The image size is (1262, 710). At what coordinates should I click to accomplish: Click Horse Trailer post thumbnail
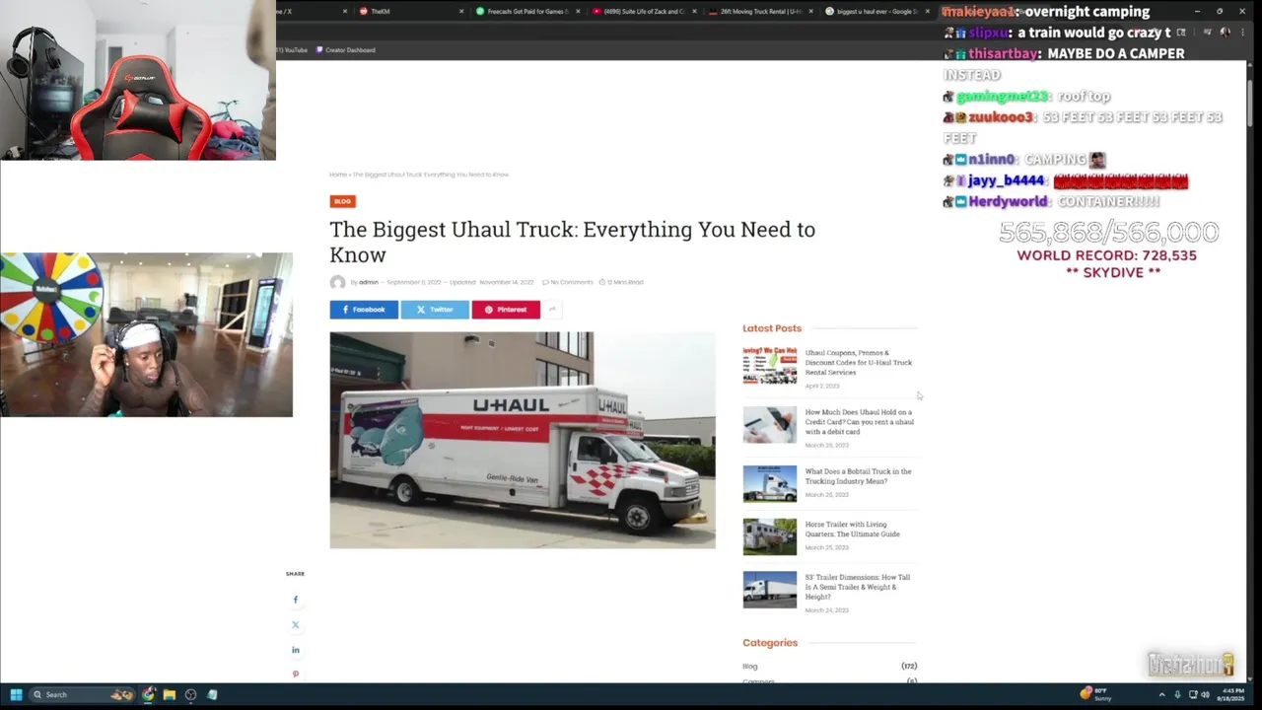770,537
